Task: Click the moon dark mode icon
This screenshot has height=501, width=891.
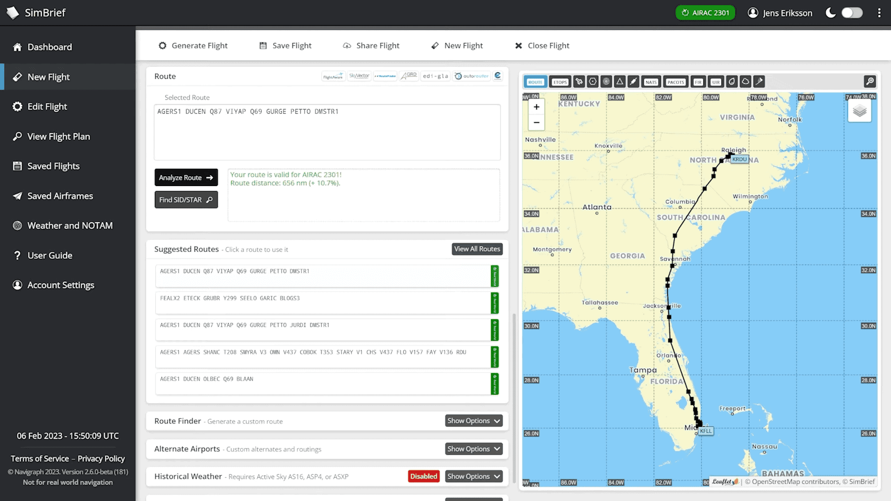Action: [x=831, y=13]
